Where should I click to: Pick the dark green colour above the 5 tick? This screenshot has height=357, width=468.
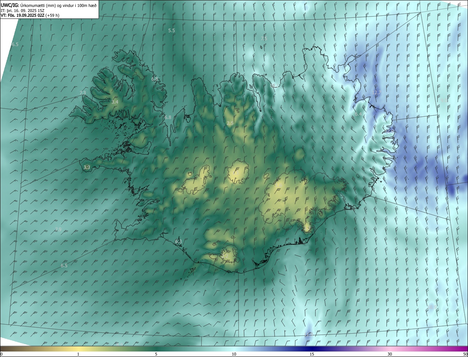156,349
